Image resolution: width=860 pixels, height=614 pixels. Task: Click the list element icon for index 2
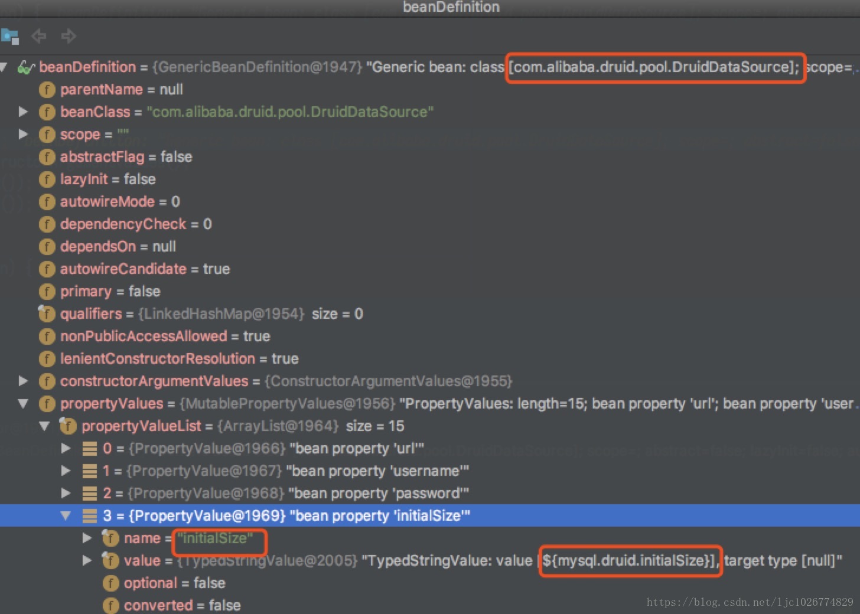[90, 494]
